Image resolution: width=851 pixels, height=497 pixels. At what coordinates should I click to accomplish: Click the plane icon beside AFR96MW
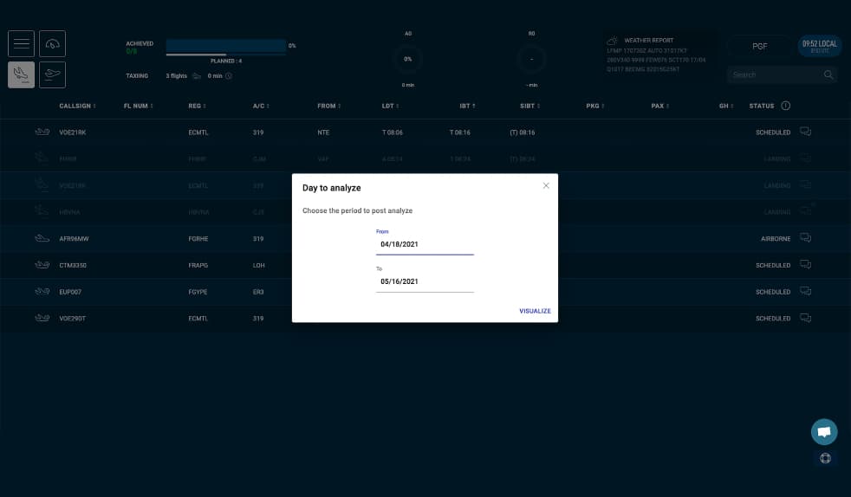pyautogui.click(x=42, y=238)
